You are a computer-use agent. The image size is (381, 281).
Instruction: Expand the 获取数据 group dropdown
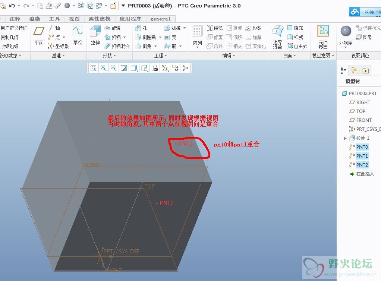[10, 56]
